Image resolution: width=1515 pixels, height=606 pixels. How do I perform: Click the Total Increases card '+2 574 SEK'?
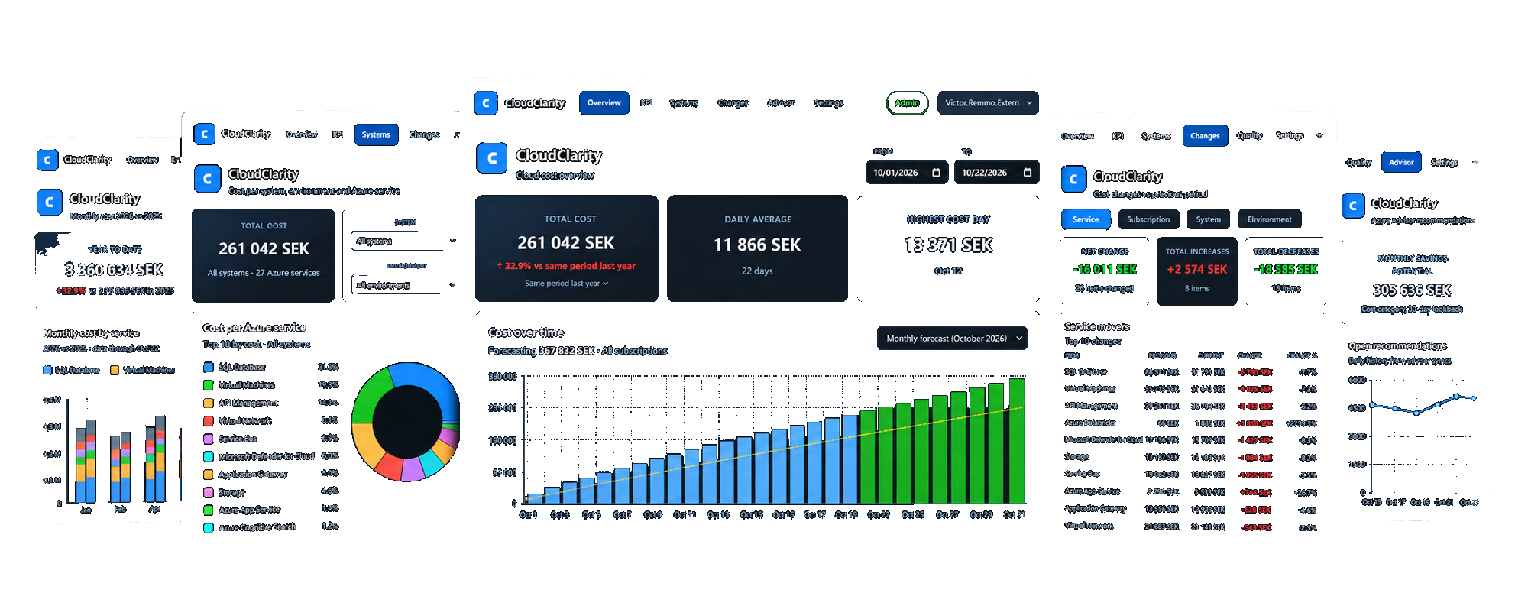point(1196,271)
